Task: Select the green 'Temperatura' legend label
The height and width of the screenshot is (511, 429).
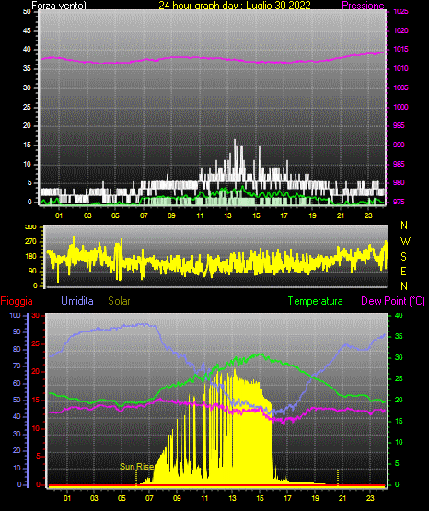Action: pyautogui.click(x=316, y=301)
